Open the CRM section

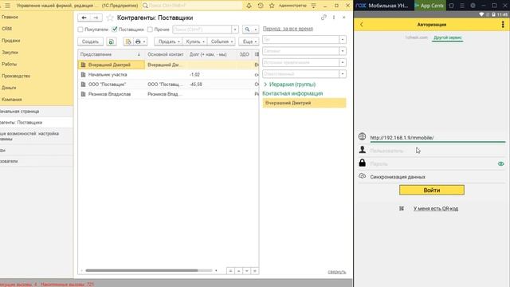(x=6, y=29)
